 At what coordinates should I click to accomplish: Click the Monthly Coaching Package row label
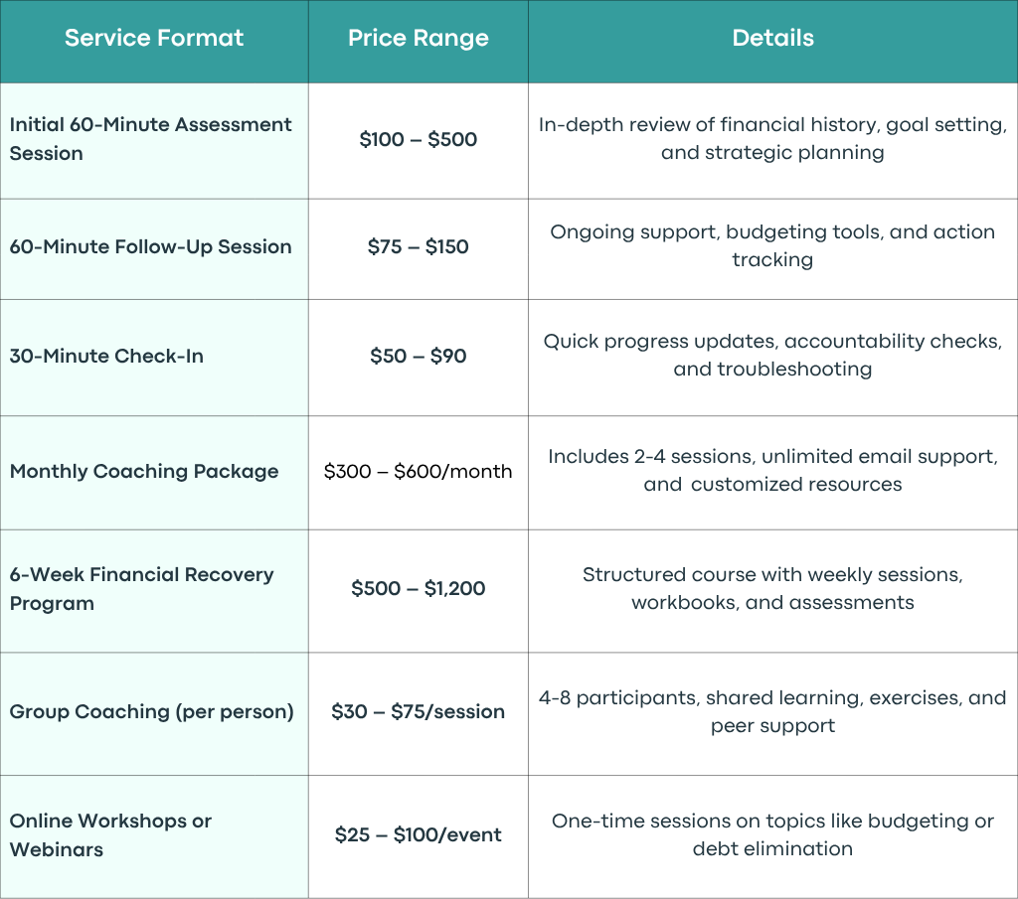144,472
